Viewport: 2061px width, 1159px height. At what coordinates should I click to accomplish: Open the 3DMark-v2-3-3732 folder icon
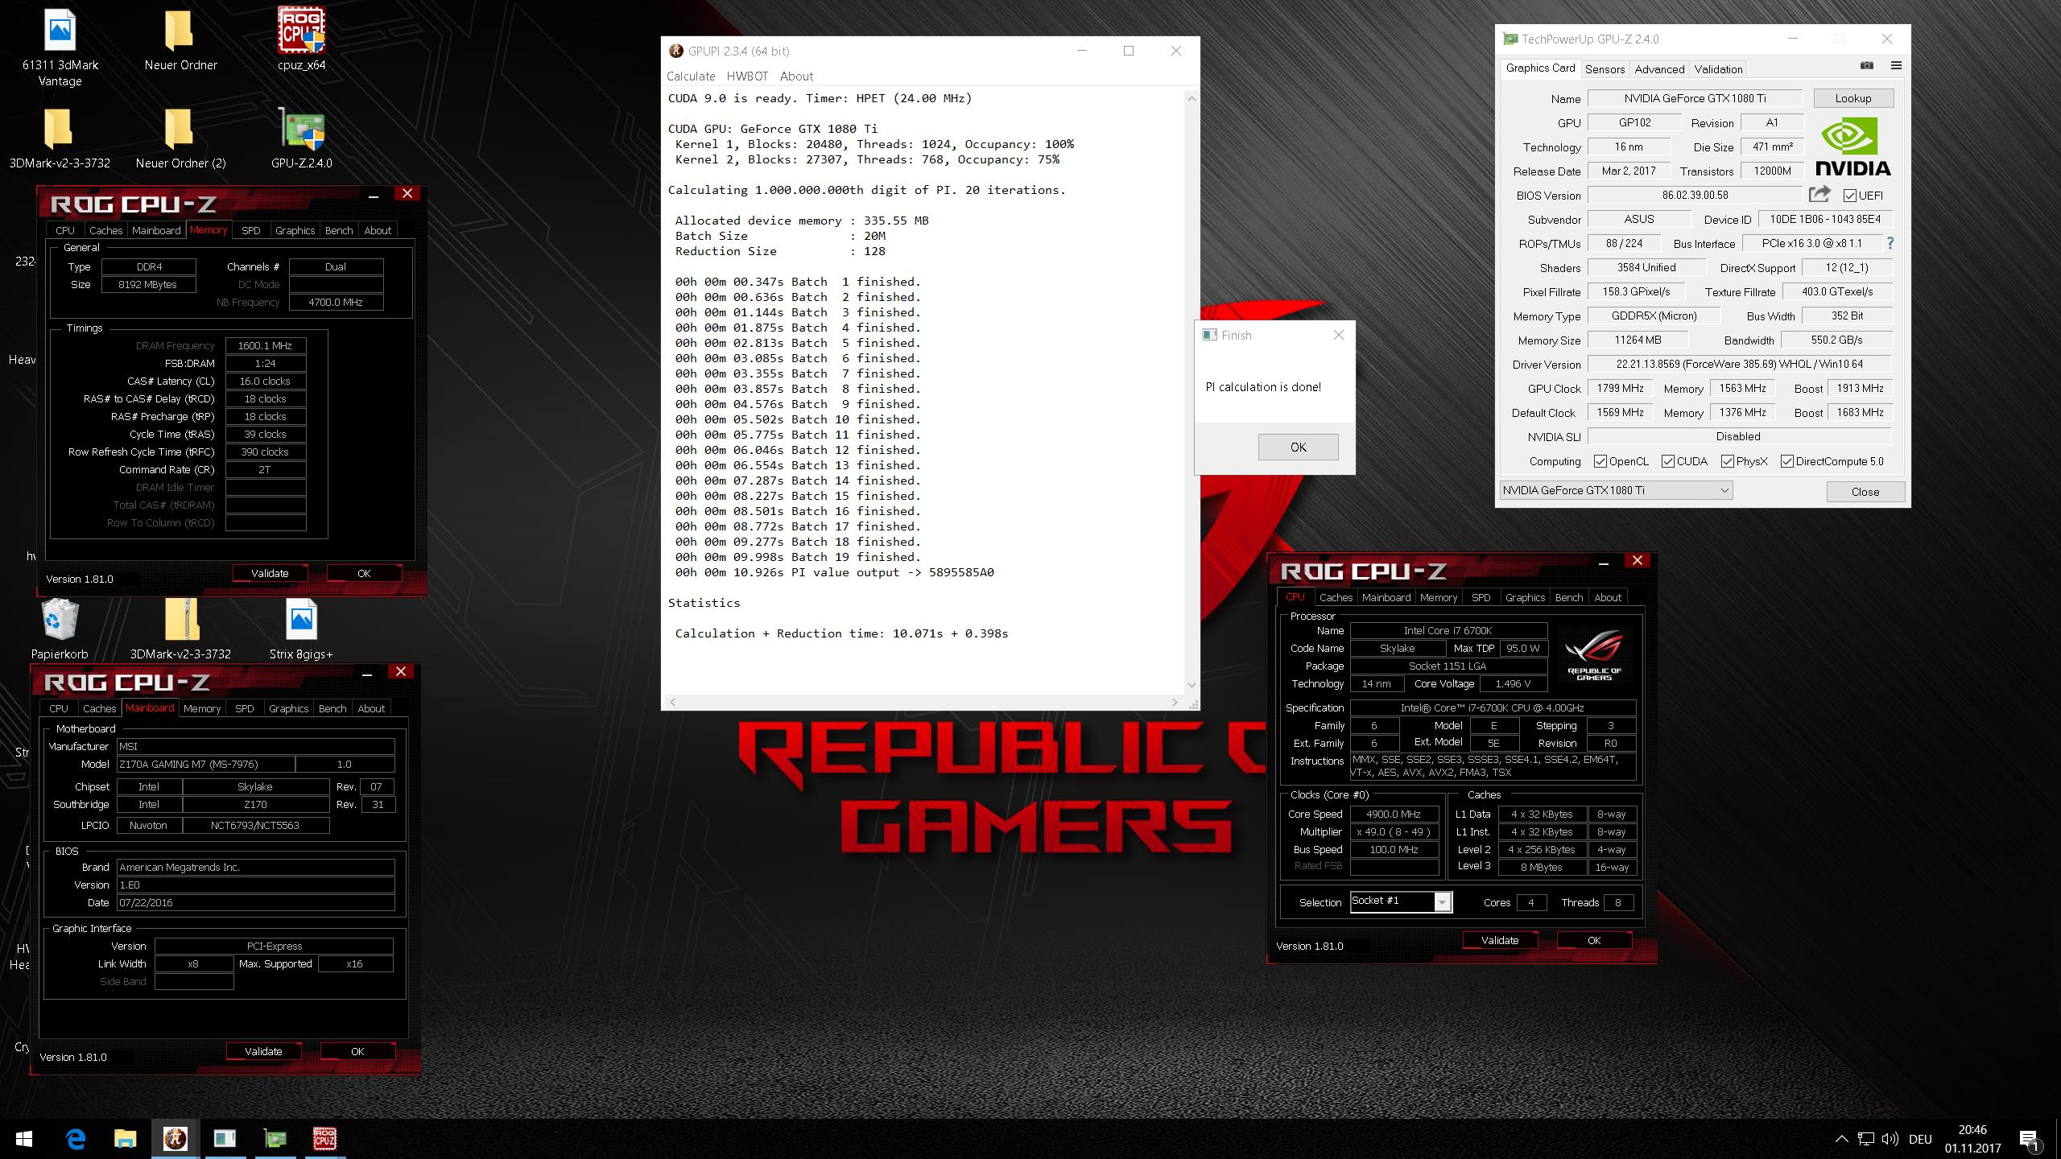pyautogui.click(x=60, y=138)
